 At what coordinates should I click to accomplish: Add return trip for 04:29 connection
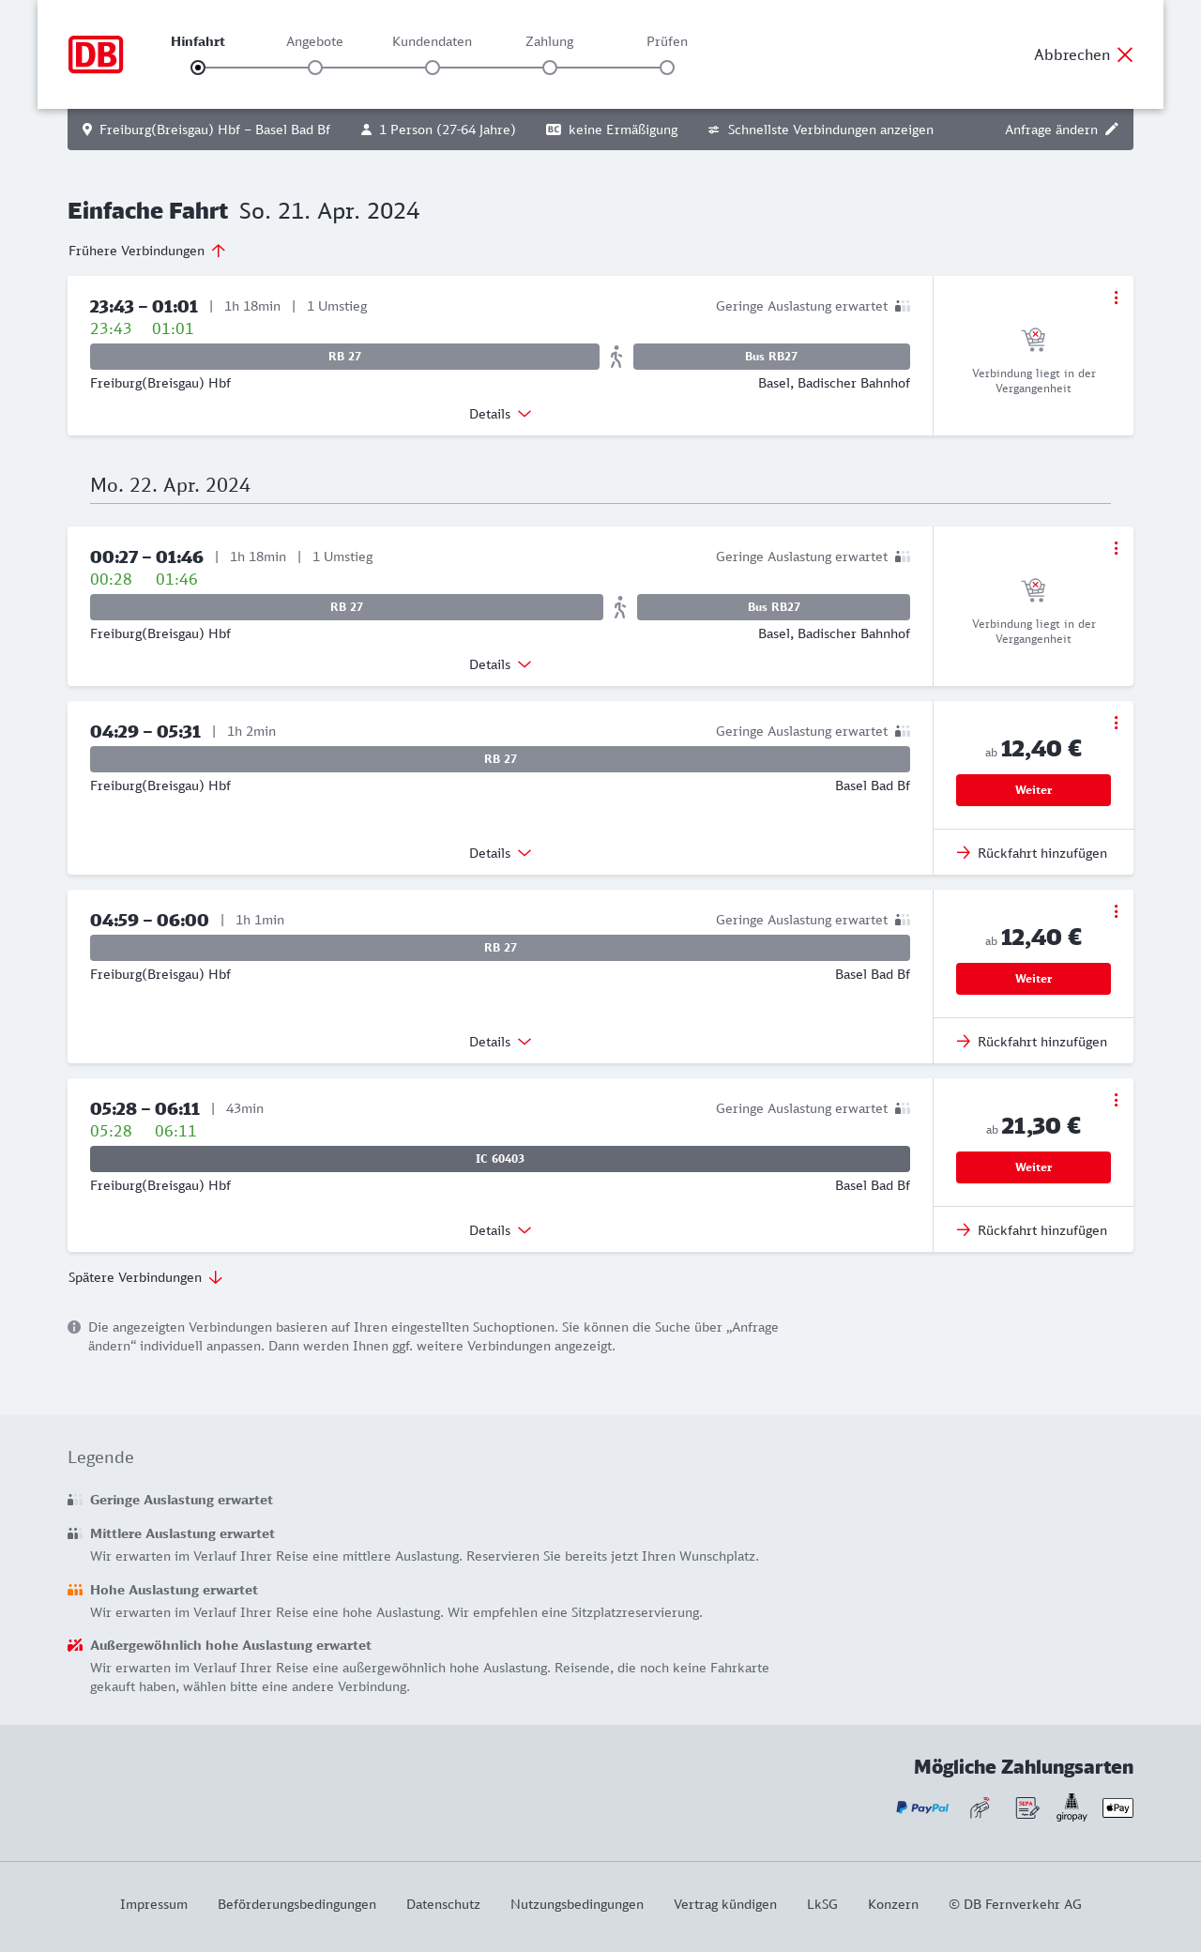1032,853
